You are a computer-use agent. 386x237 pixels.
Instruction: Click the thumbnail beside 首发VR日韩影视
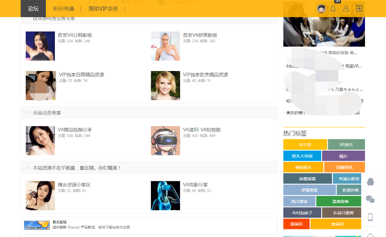point(40,46)
